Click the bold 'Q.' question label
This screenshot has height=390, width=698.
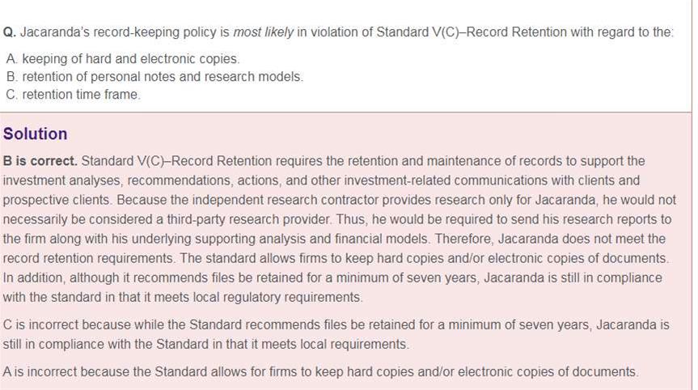point(10,33)
